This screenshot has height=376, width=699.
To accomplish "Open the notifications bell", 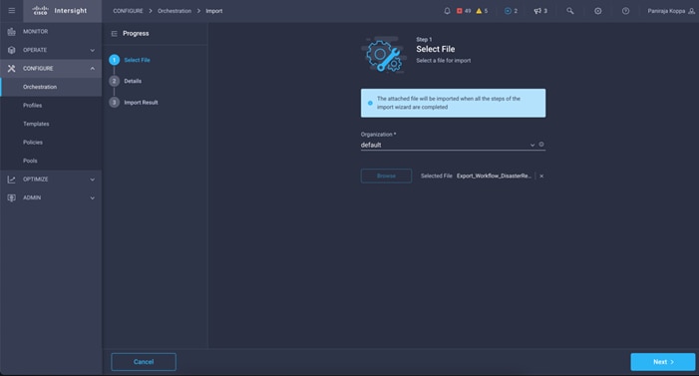I will (x=447, y=11).
